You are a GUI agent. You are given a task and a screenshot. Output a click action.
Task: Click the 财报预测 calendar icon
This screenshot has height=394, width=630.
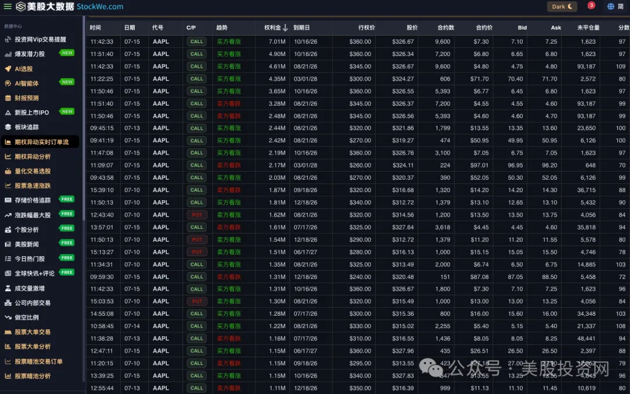click(8, 97)
